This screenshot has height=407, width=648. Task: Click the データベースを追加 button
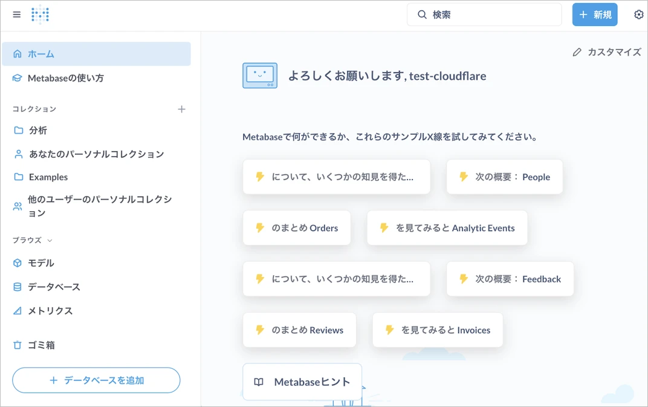(x=96, y=380)
